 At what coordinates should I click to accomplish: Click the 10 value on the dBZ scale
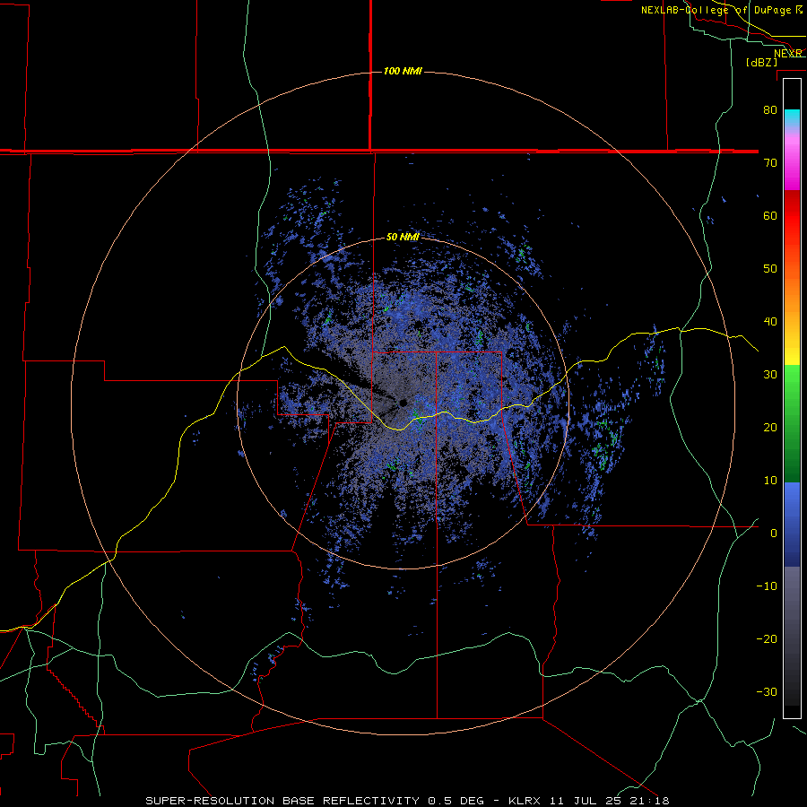click(x=770, y=481)
